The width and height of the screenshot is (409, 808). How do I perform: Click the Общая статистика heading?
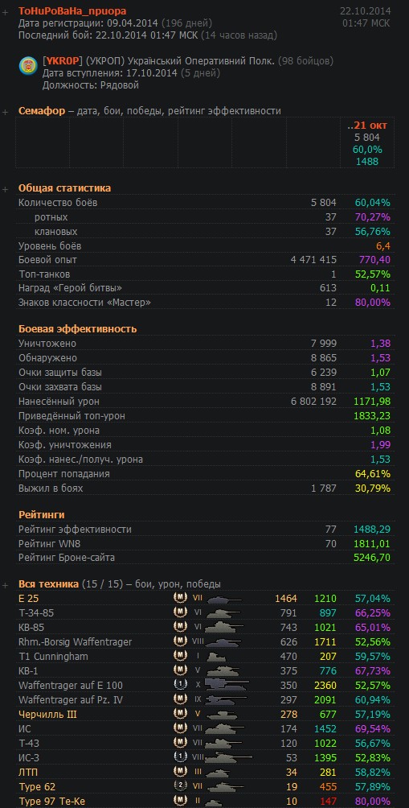[65, 188]
